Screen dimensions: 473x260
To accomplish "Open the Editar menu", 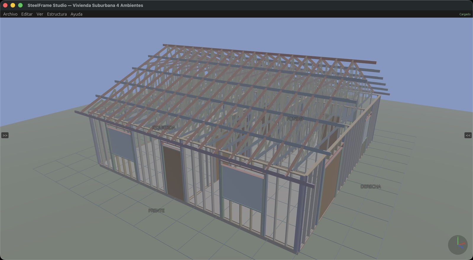I will [27, 14].
